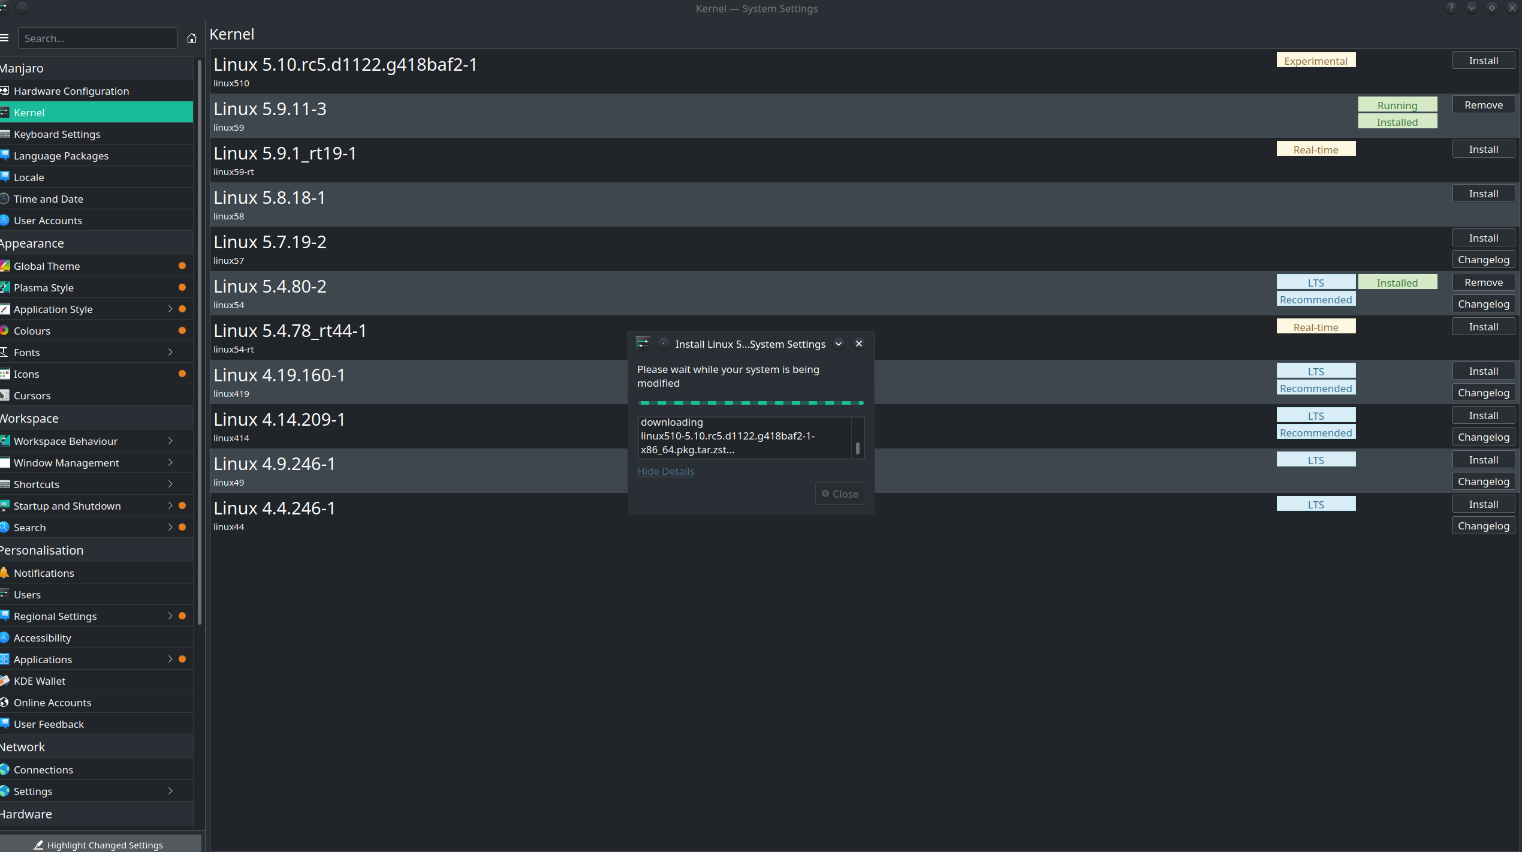Click the Global Theme icon
1522x852 pixels.
[5, 266]
